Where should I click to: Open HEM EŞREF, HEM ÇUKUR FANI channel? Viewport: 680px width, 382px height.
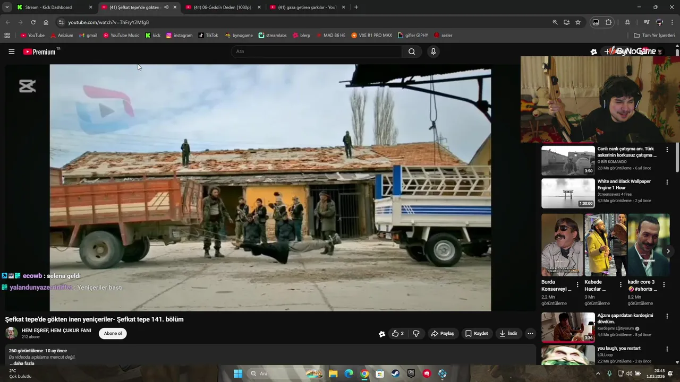click(x=56, y=331)
